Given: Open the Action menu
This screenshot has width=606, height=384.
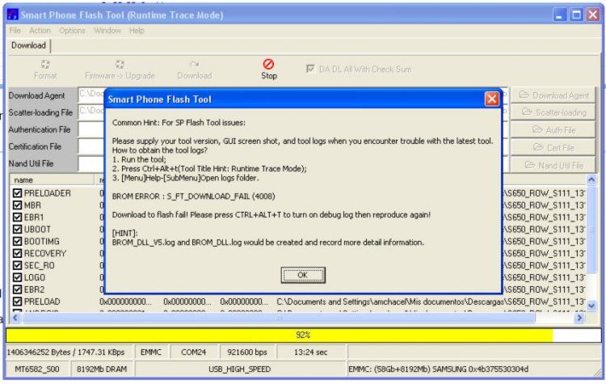Looking at the screenshot, I should tap(40, 31).
